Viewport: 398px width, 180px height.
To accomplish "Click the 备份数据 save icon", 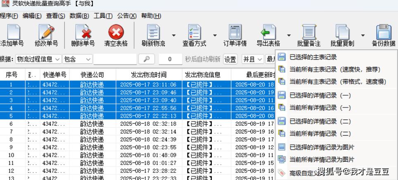I will [x=384, y=33].
